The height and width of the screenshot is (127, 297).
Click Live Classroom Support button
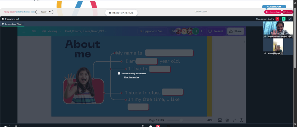(273, 12)
